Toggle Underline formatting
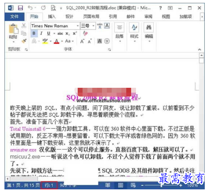 pyautogui.click(x=49, y=33)
